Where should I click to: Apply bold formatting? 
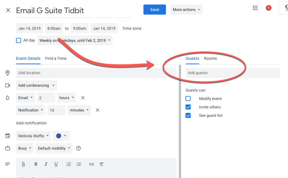pyautogui.click(x=36, y=164)
